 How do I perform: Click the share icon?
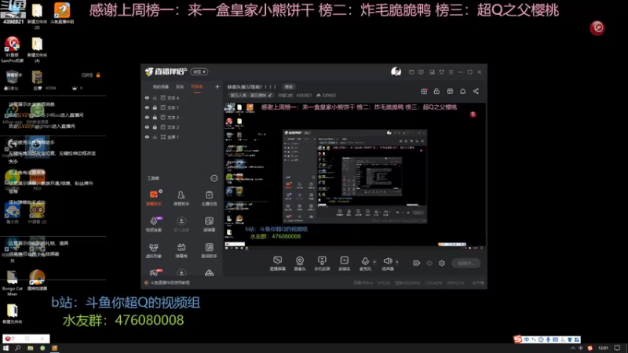pyautogui.click(x=476, y=91)
